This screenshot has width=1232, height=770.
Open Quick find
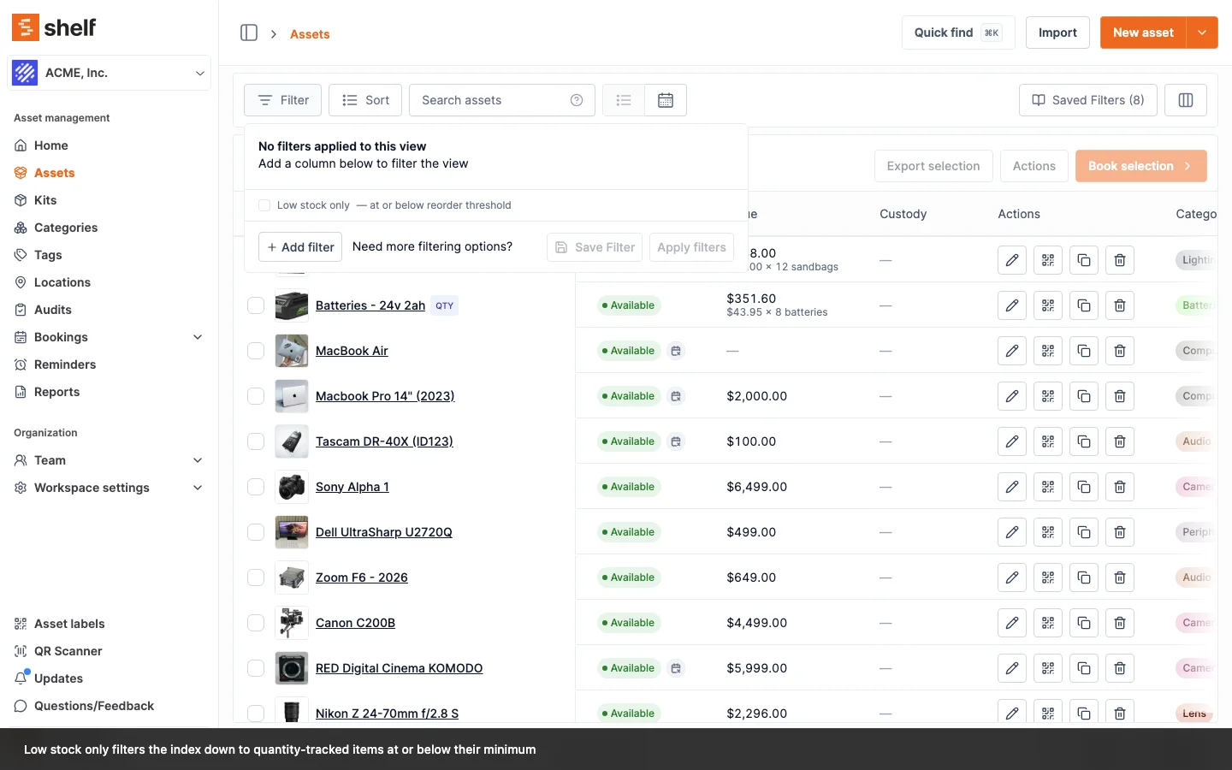coord(958,33)
